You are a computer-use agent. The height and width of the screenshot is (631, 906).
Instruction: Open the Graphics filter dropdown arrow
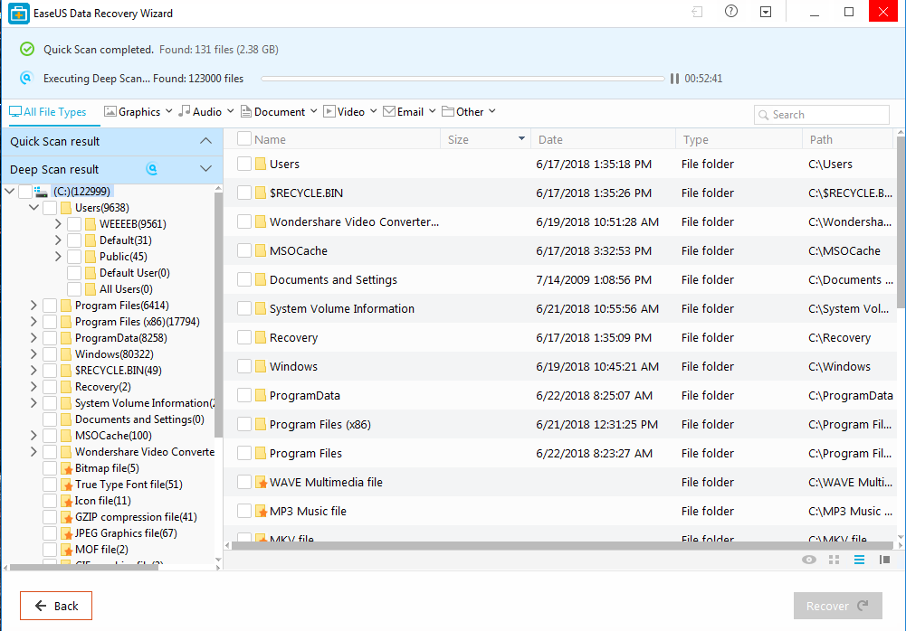click(168, 111)
